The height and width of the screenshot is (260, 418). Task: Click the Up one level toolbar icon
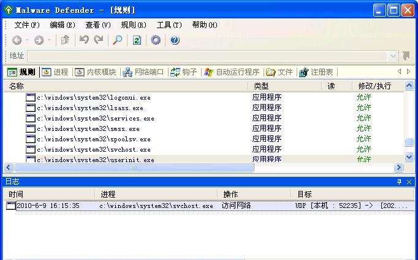tap(66, 40)
